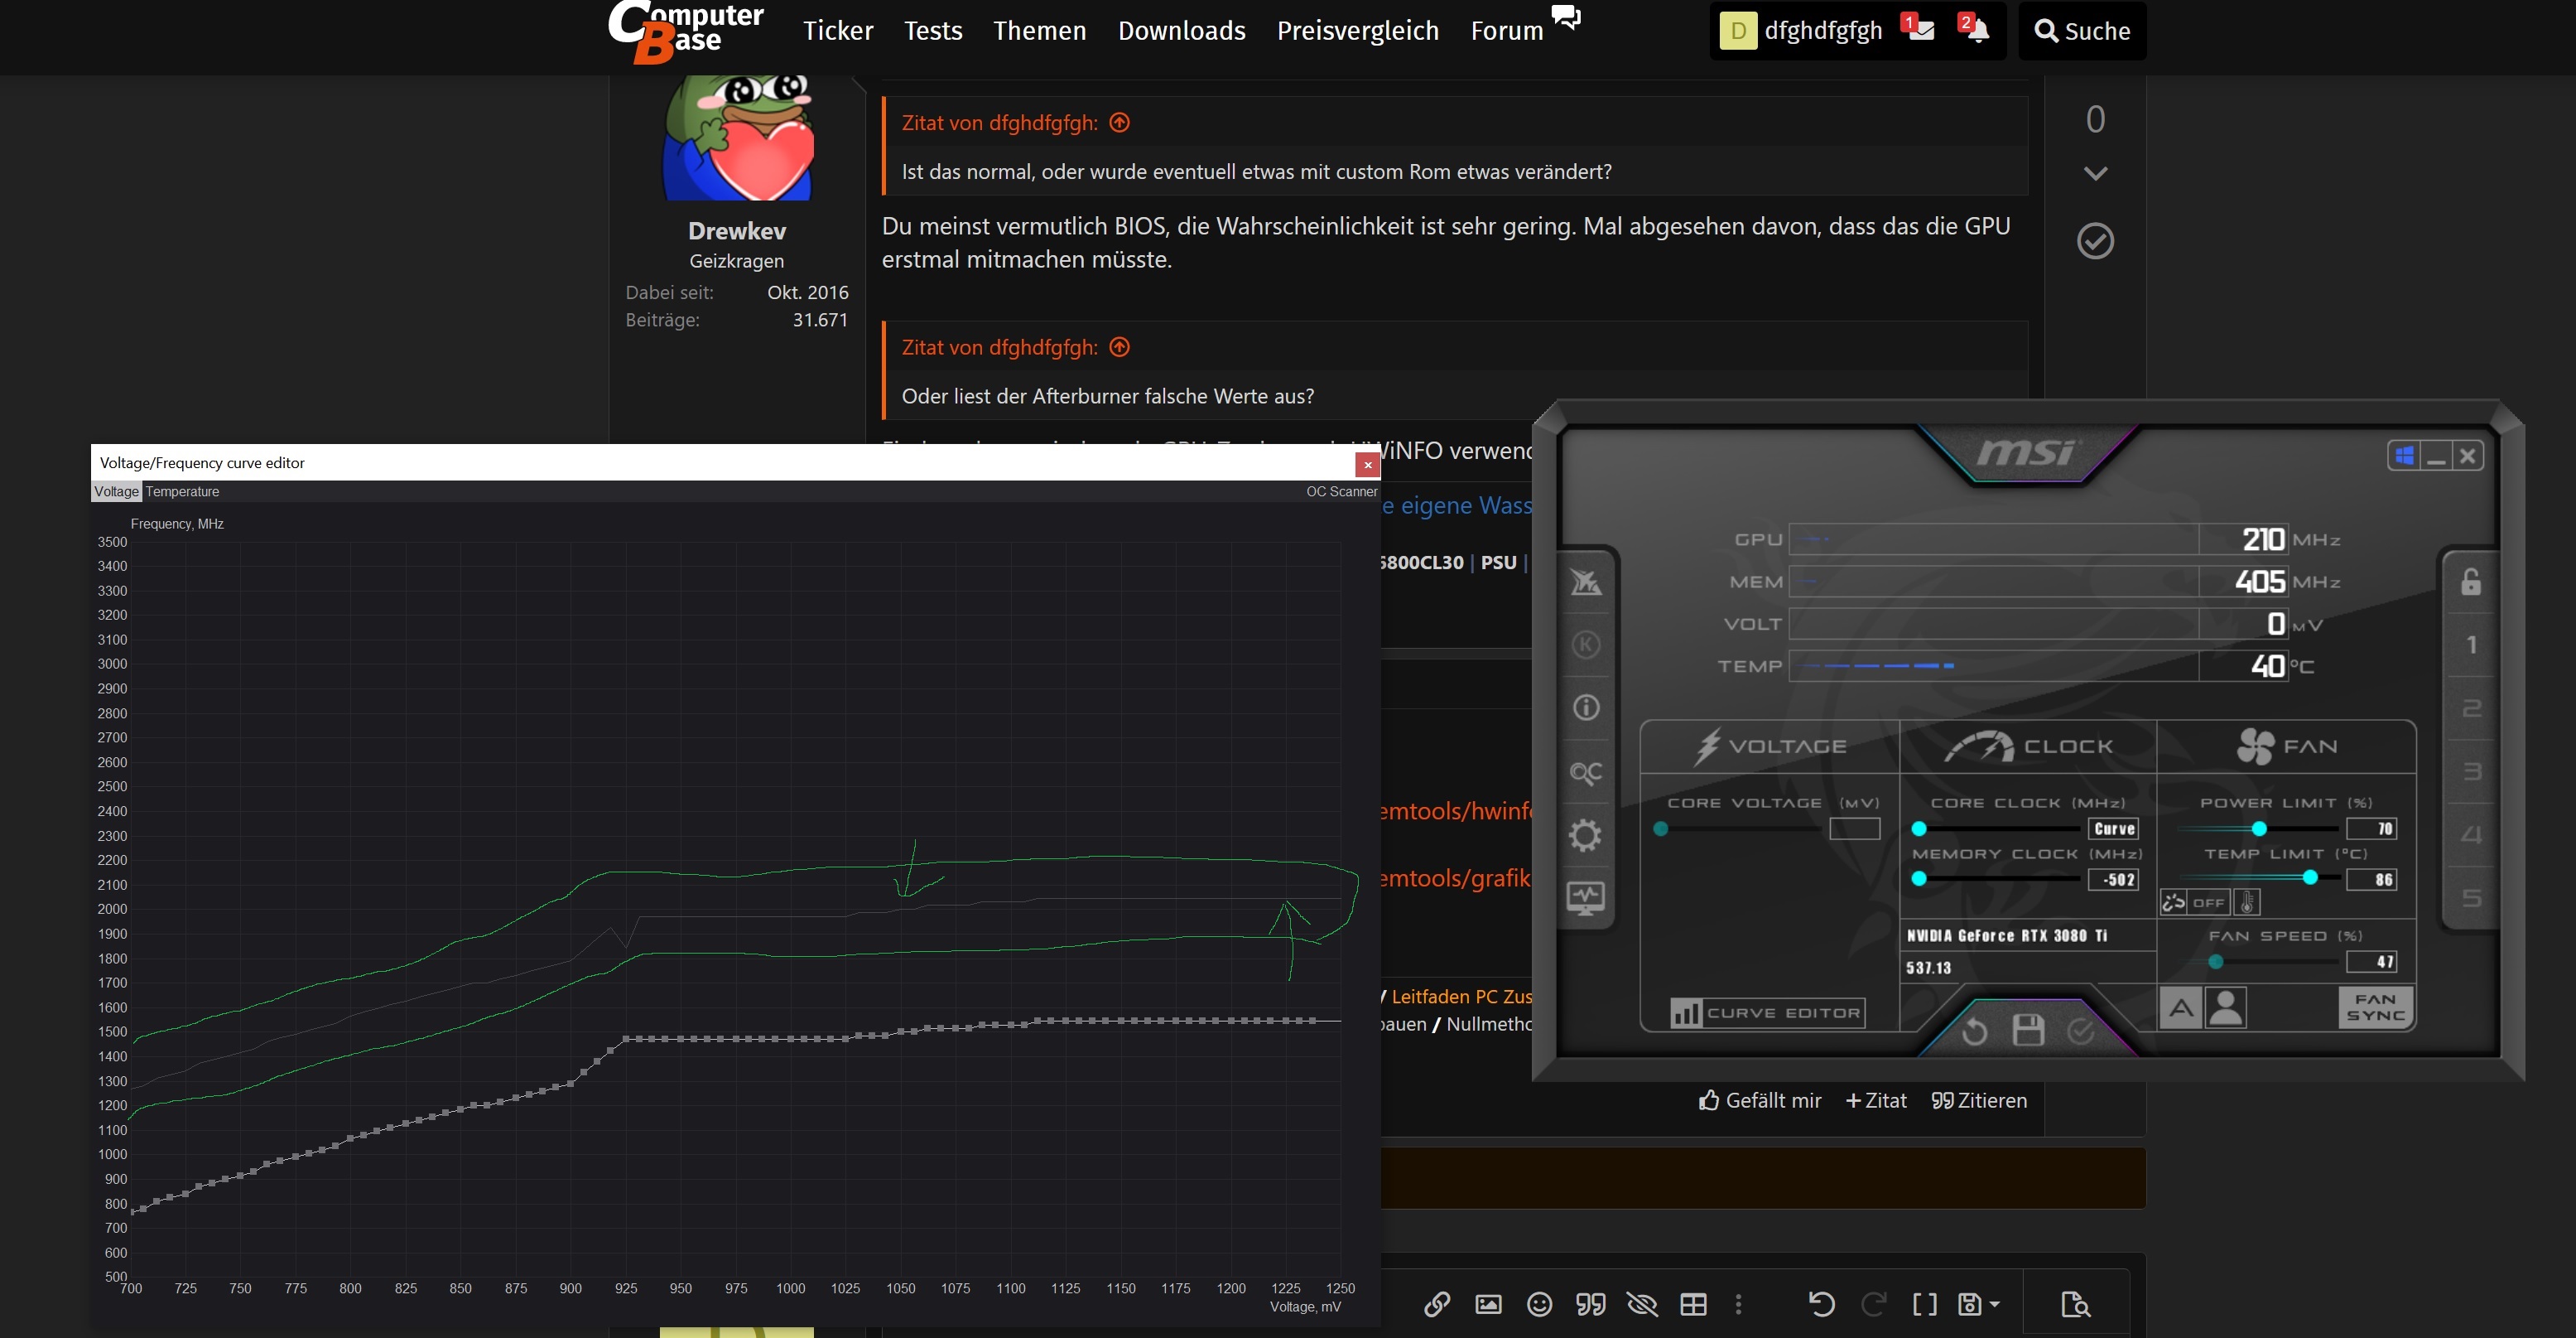Click the downvote chevron under the score
This screenshot has height=1338, width=2576.
tap(2095, 173)
